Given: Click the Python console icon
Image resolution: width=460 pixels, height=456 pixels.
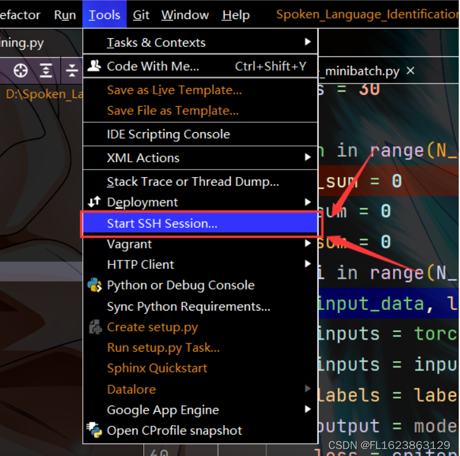Looking at the screenshot, I should click(x=94, y=285).
